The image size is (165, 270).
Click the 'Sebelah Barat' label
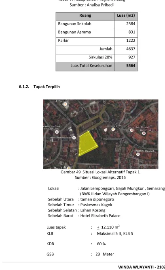pos(61,216)
